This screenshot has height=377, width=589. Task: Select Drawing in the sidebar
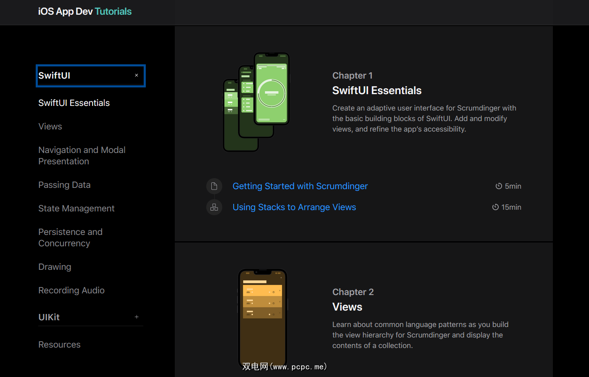click(55, 267)
